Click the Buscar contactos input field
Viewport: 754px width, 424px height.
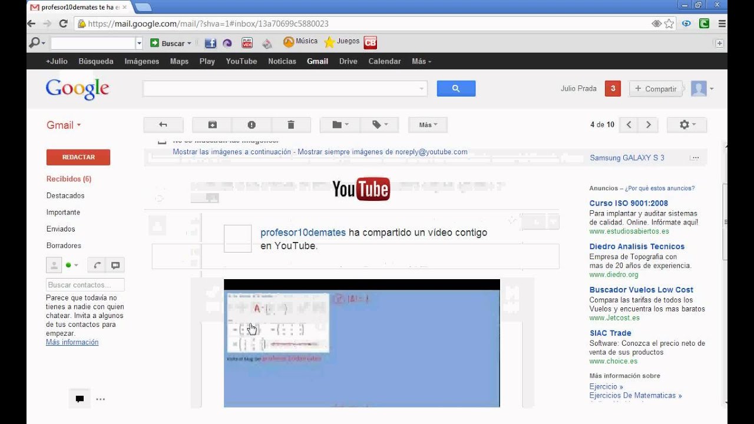(x=85, y=285)
